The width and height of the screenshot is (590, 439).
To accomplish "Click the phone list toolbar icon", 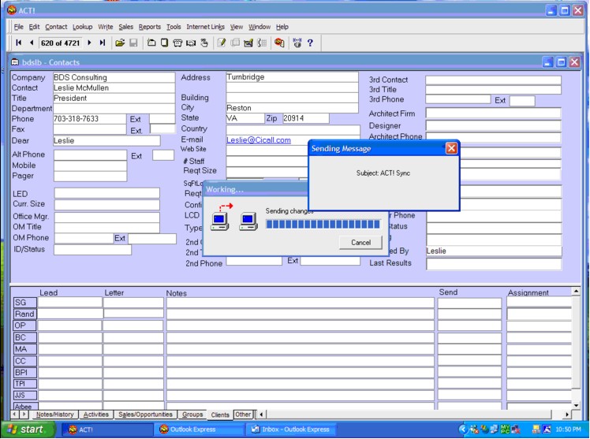I will (262, 43).
